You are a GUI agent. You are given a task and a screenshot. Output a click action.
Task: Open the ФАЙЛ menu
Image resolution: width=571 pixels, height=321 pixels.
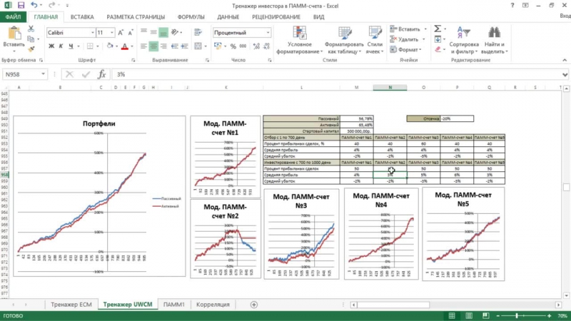pos(13,16)
